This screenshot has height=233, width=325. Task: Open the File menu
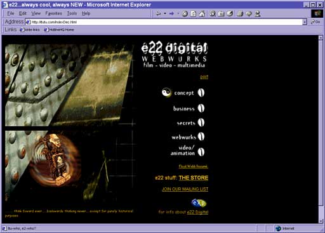click(x=11, y=13)
